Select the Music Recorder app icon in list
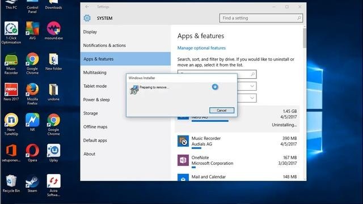Screen dimensions: 363x204 pyautogui.click(x=183, y=141)
